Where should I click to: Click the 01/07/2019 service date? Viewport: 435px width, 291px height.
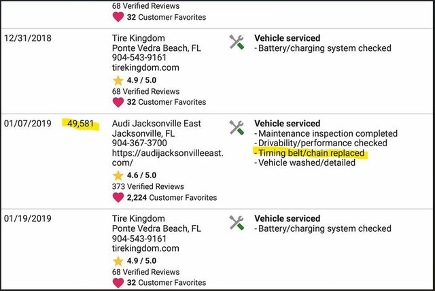pos(27,124)
